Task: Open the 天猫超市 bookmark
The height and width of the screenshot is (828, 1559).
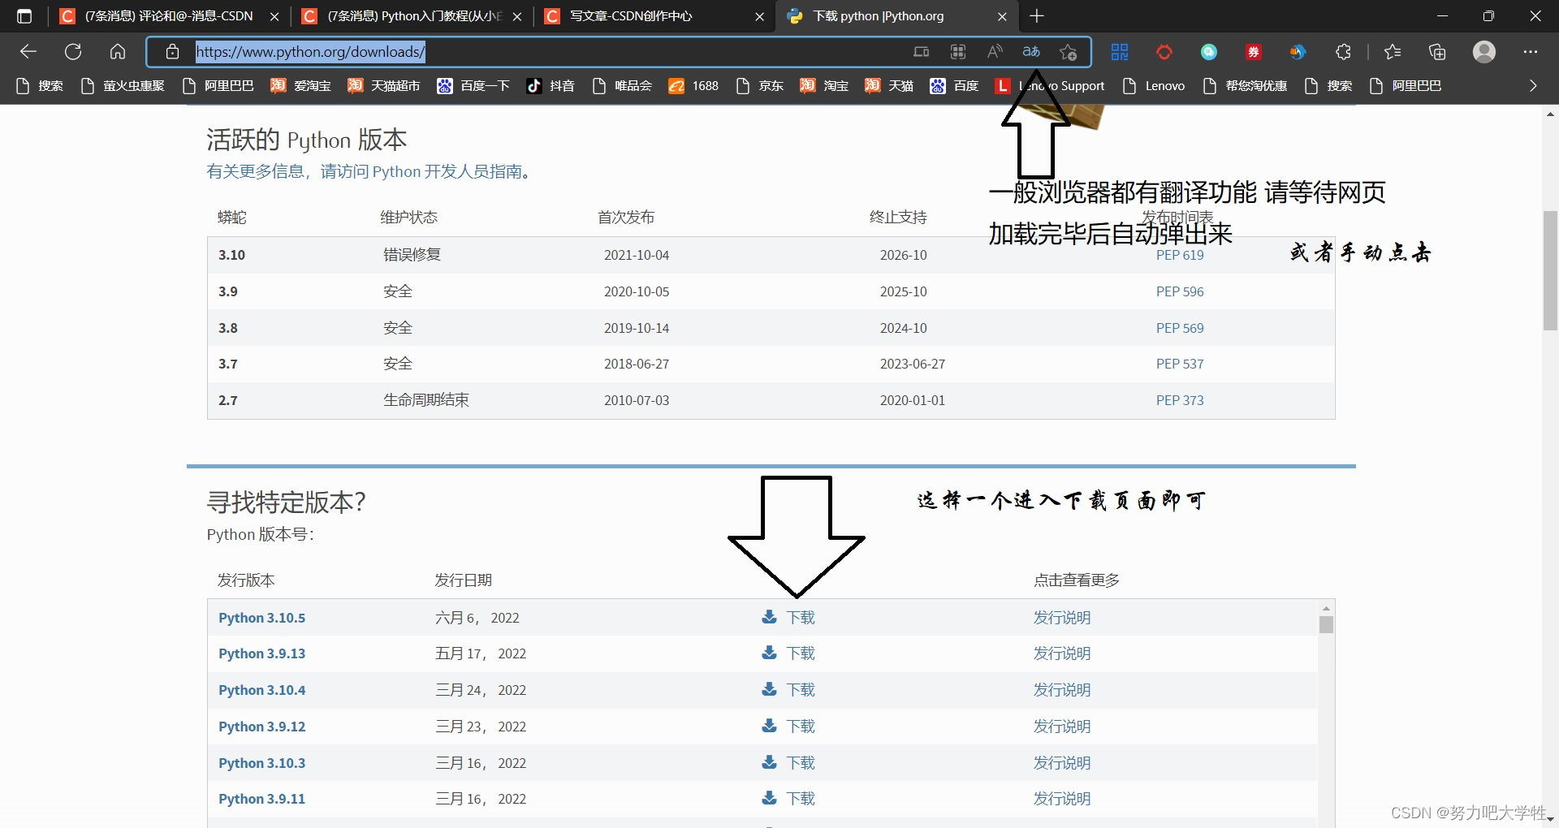Action: click(384, 86)
